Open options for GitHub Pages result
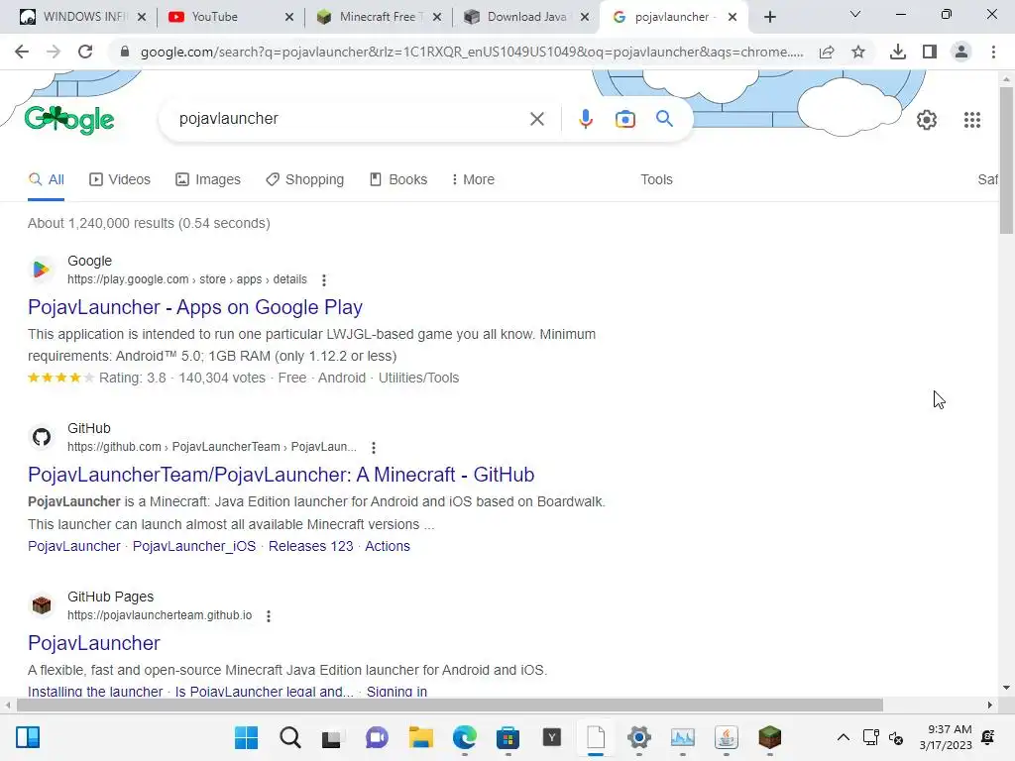The height and width of the screenshot is (761, 1015). click(x=269, y=616)
